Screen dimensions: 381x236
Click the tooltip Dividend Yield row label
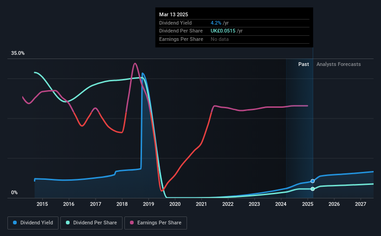[175, 23]
